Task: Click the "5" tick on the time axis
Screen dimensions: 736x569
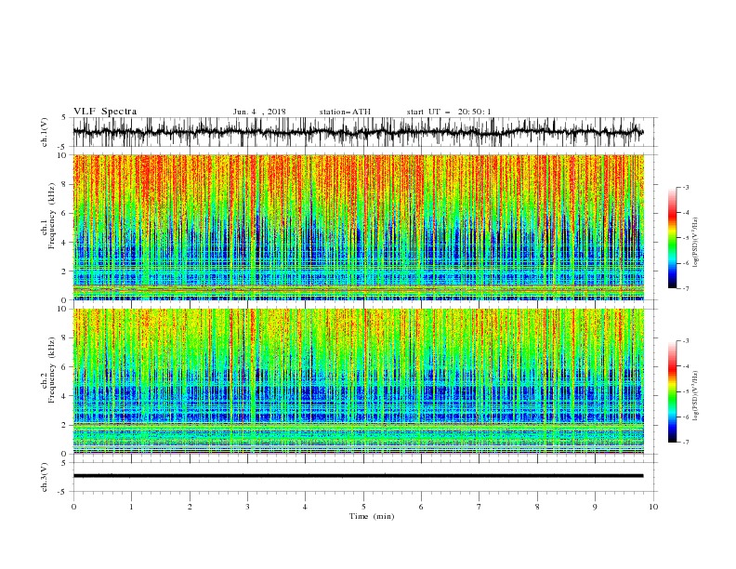Action: [363, 507]
